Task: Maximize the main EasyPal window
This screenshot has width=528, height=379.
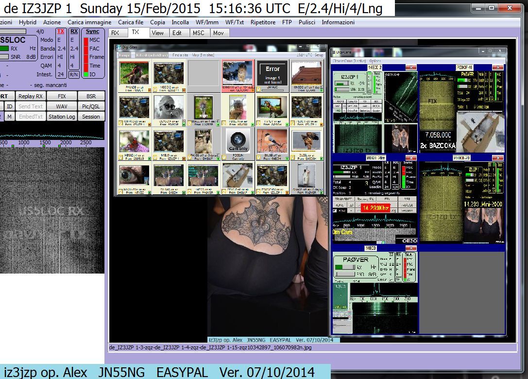Action: click(492, 8)
